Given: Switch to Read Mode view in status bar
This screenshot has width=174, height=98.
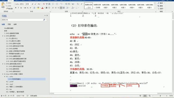Looking at the screenshot, I should click(140, 96).
